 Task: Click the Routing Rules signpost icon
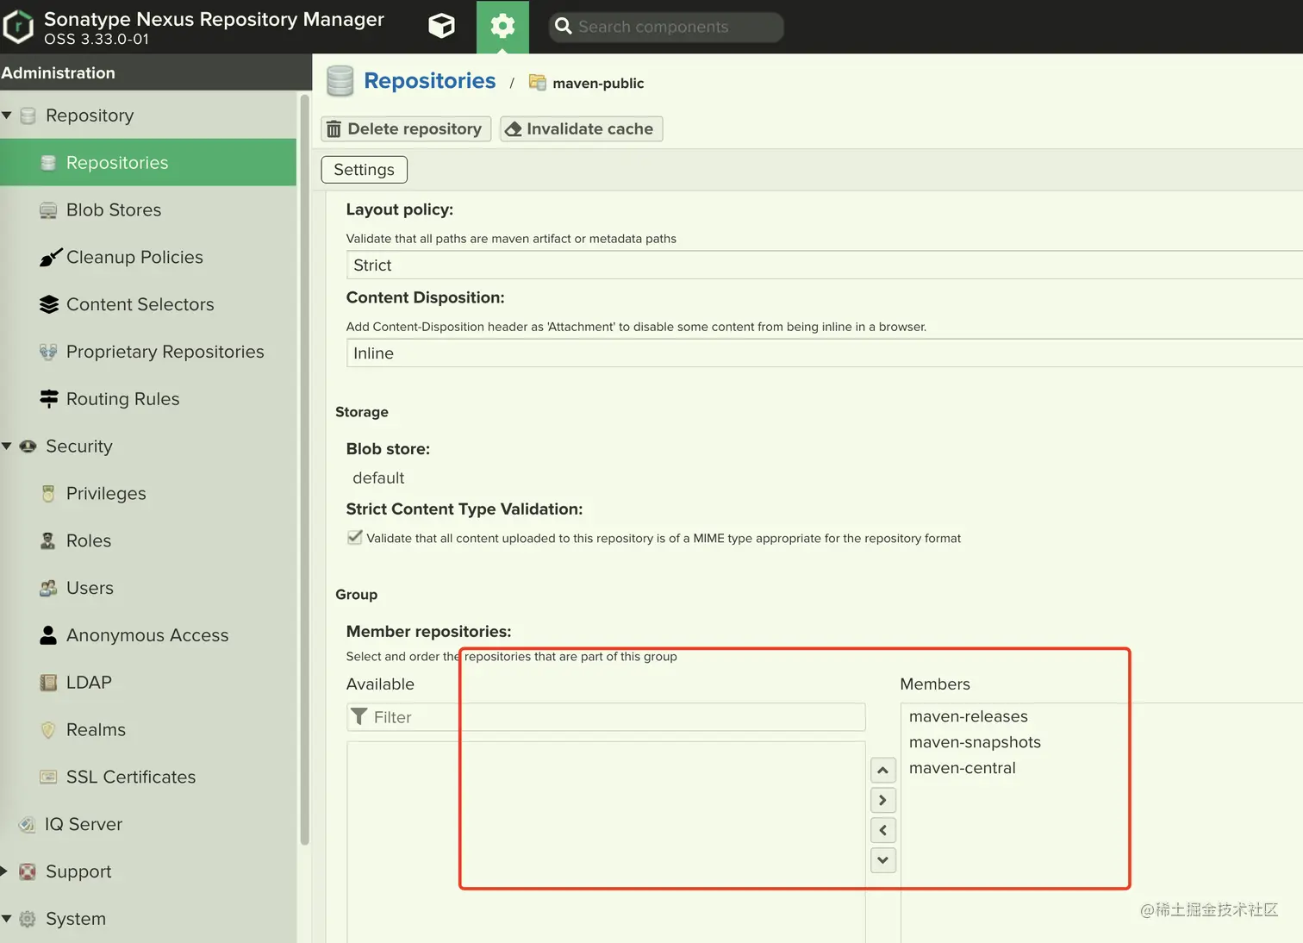[x=49, y=398]
